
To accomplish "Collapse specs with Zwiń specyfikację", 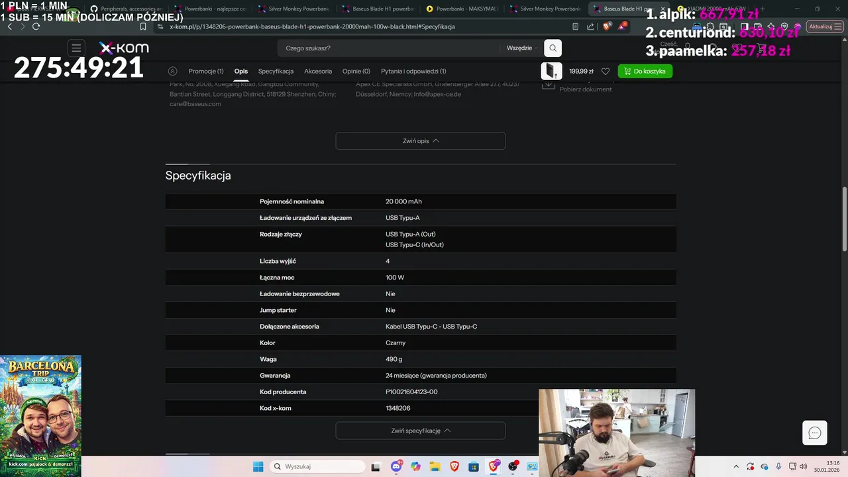I will tap(421, 431).
